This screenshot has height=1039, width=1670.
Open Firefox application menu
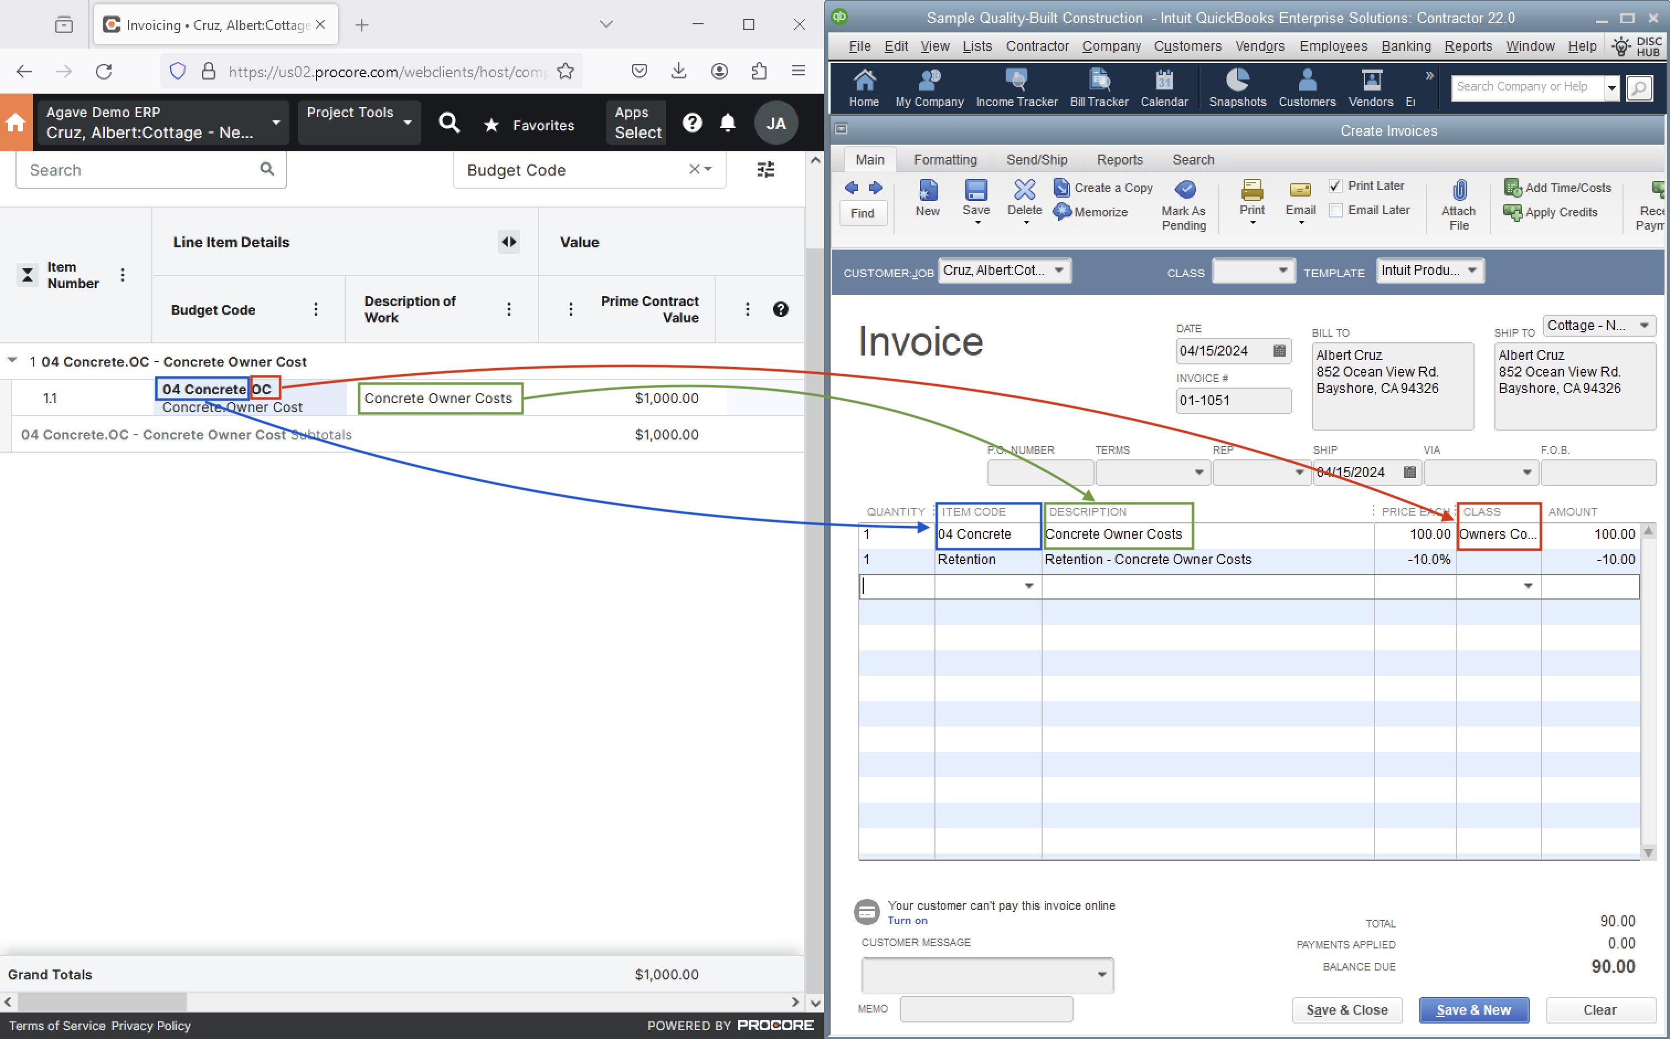[798, 71]
